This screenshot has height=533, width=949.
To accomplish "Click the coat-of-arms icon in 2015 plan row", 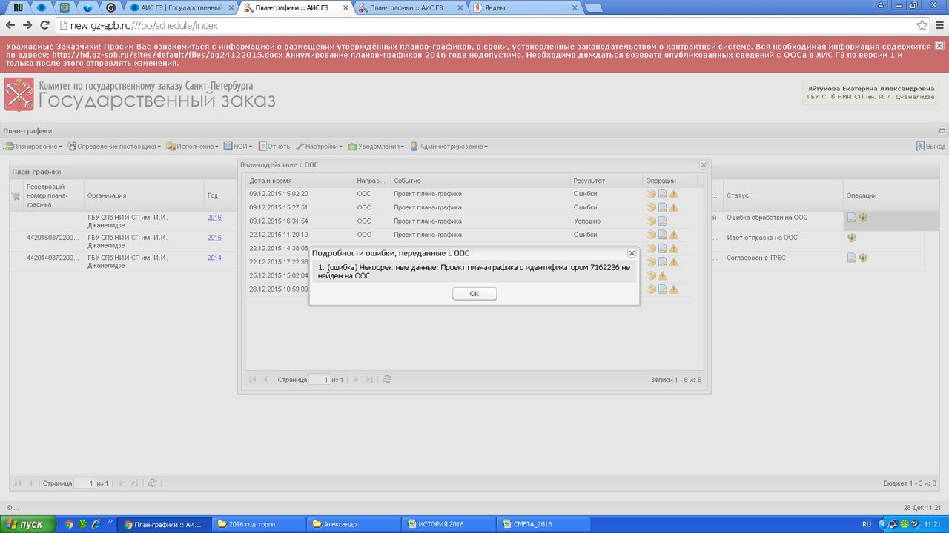I will pos(852,238).
